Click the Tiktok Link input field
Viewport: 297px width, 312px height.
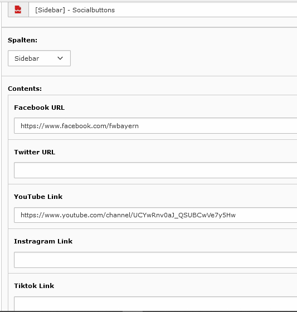pos(155,304)
